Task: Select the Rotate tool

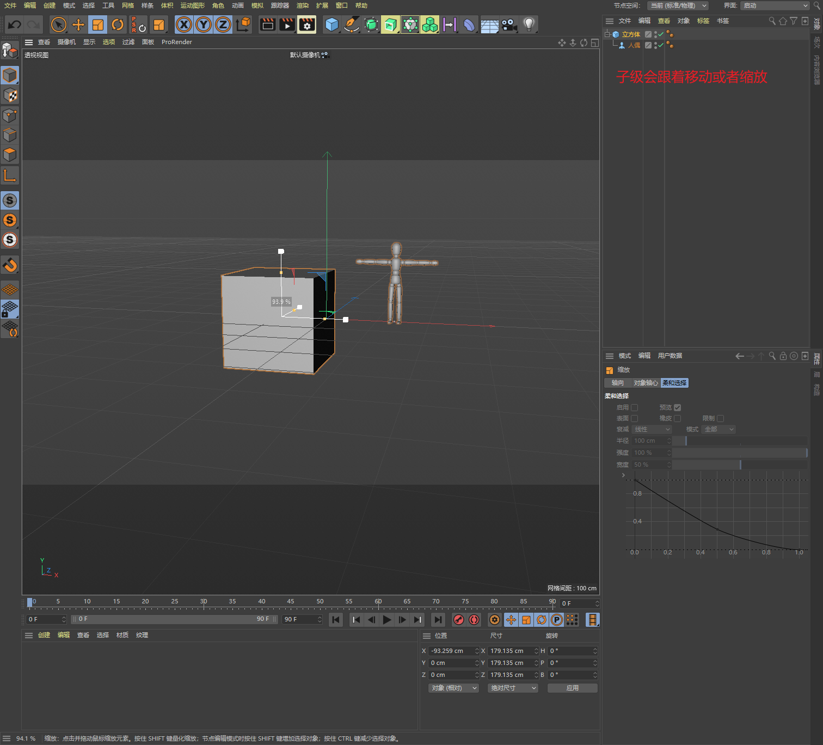Action: click(x=118, y=25)
